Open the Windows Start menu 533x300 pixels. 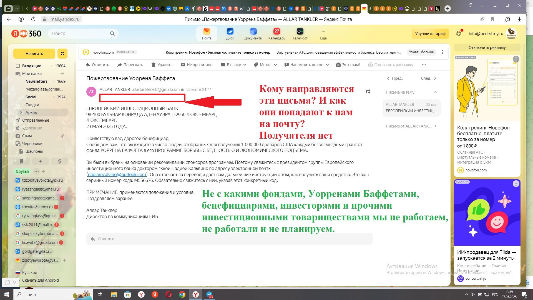[7, 294]
